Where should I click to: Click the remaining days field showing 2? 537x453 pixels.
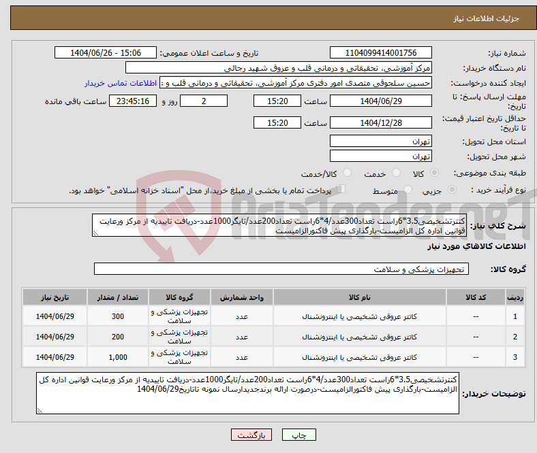click(204, 101)
